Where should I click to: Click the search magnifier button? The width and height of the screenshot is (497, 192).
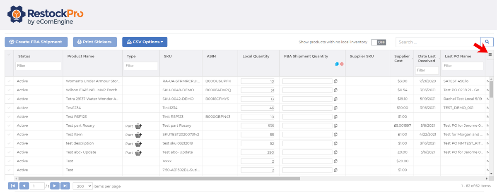pos(487,42)
